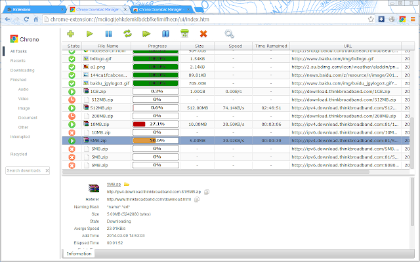Screen dimensions: 420x262
Task: Show Finished tasks
Action: coord(18,80)
